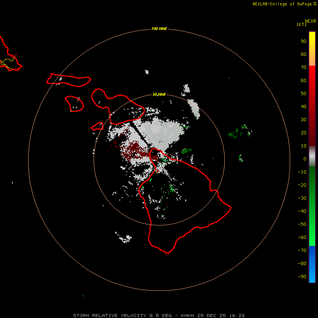The height and width of the screenshot is (318, 318).
Task: Click the gray zero-velocity segment of color bar
Action: (312, 157)
